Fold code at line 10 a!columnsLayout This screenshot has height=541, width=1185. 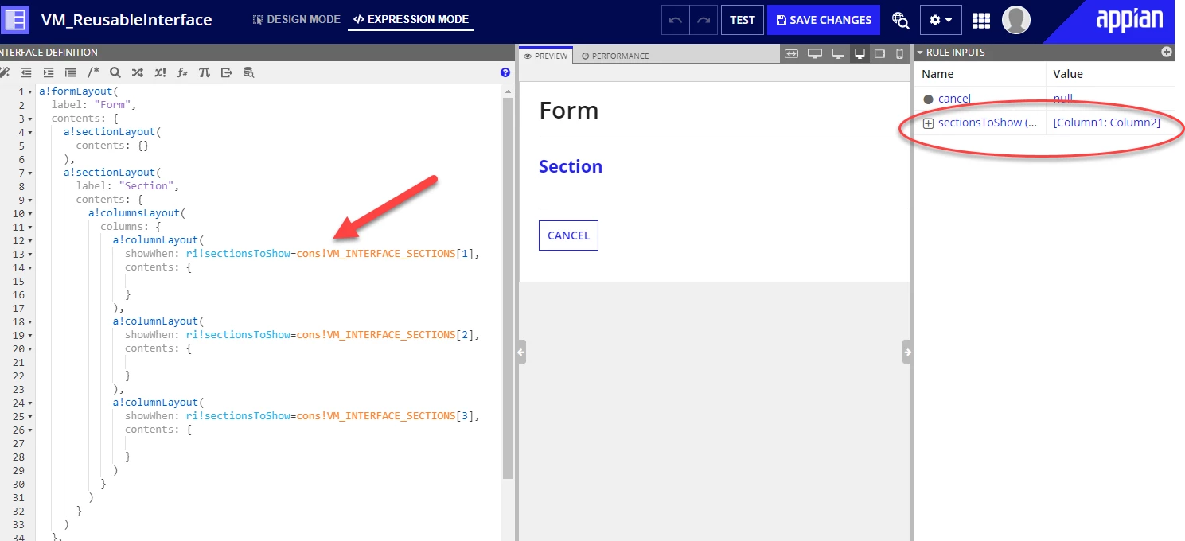click(x=30, y=213)
